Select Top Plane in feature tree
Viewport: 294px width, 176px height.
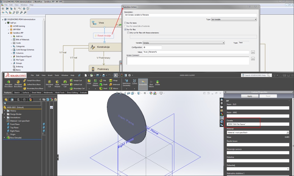click(x=14, y=127)
